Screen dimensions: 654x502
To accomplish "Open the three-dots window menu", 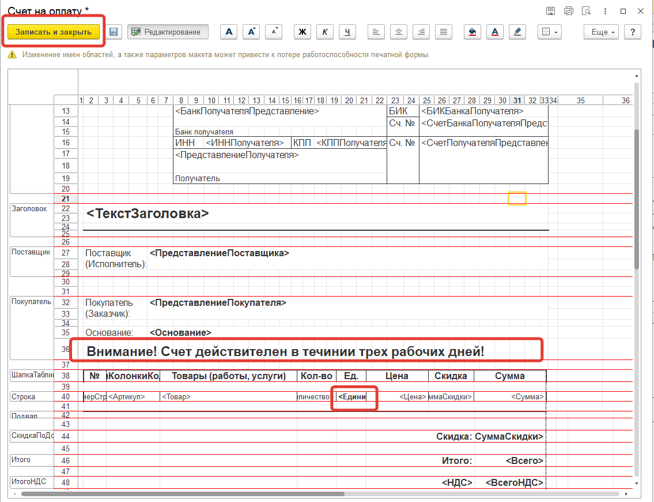I will (x=605, y=12).
